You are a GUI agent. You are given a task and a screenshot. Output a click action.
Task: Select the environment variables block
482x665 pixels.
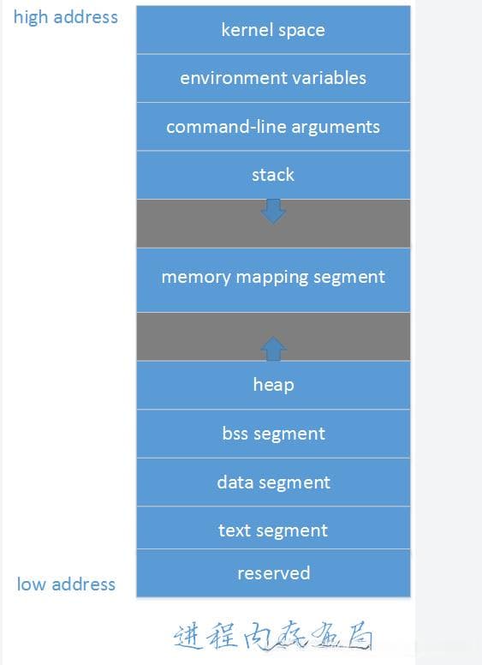(x=273, y=78)
